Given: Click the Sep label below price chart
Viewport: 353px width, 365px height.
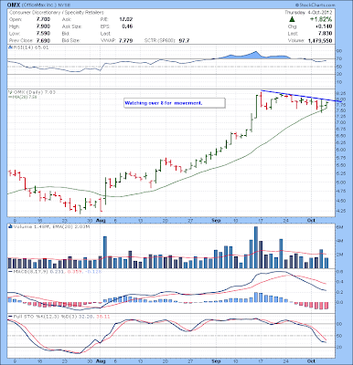Looking at the screenshot, I should tap(216, 220).
